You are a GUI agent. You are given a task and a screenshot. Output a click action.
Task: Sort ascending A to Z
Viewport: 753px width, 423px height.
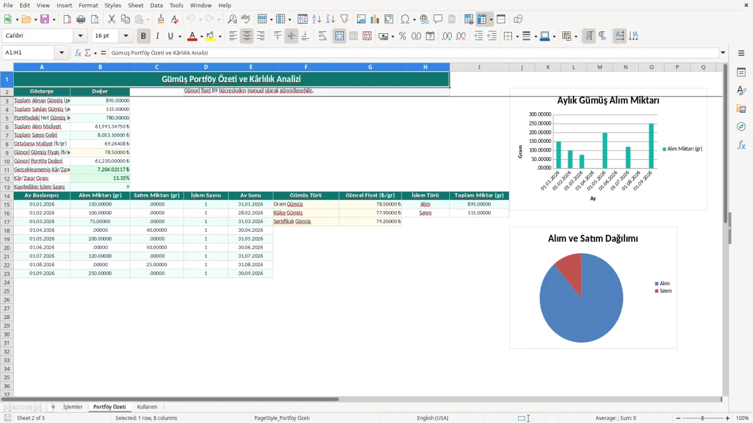(x=317, y=19)
